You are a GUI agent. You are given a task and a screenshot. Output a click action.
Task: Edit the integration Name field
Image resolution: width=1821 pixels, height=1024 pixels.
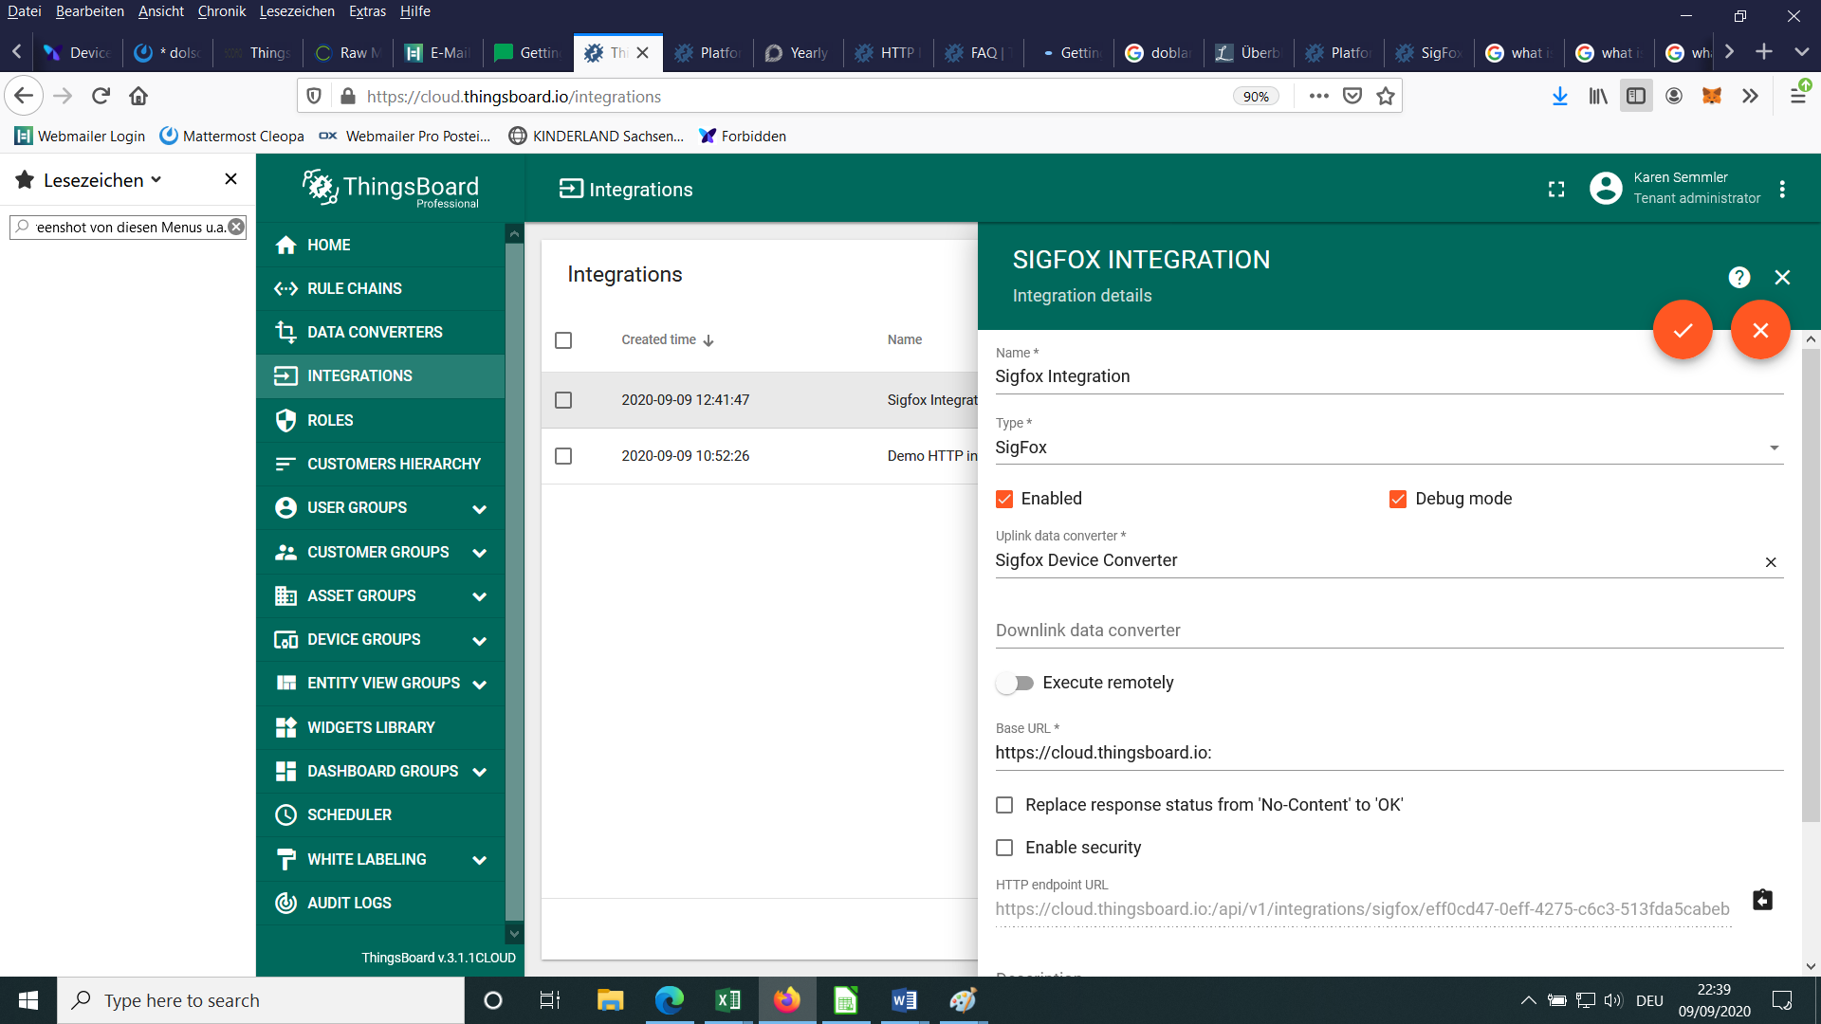click(1389, 376)
